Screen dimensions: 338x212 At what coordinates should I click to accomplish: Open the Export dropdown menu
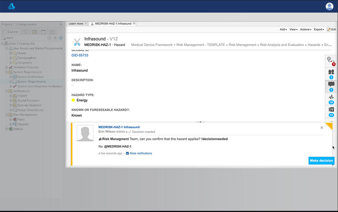[319, 29]
